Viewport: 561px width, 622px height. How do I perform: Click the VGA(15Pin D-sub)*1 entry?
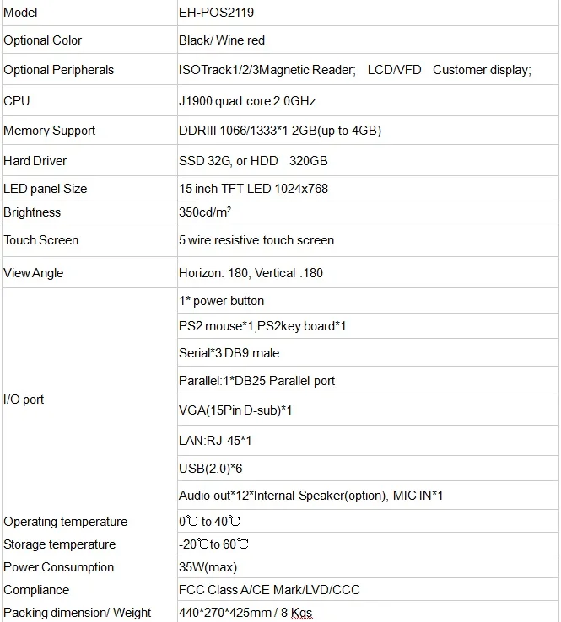click(235, 410)
